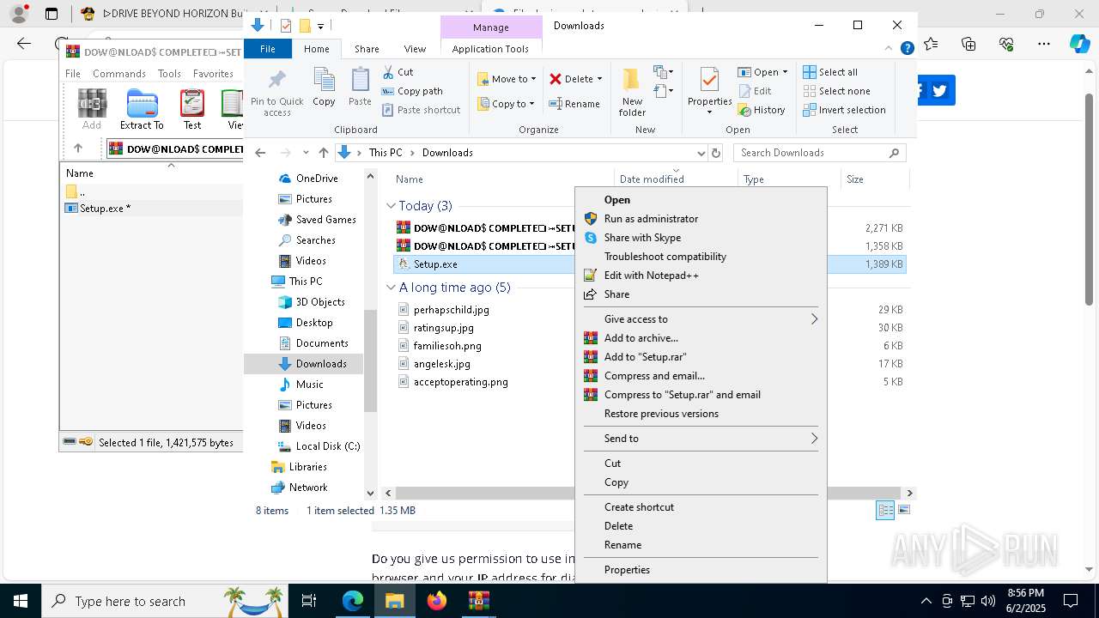Viewport: 1099px width, 618px height.
Task: Open WinRAR from the taskbar
Action: pos(479,601)
